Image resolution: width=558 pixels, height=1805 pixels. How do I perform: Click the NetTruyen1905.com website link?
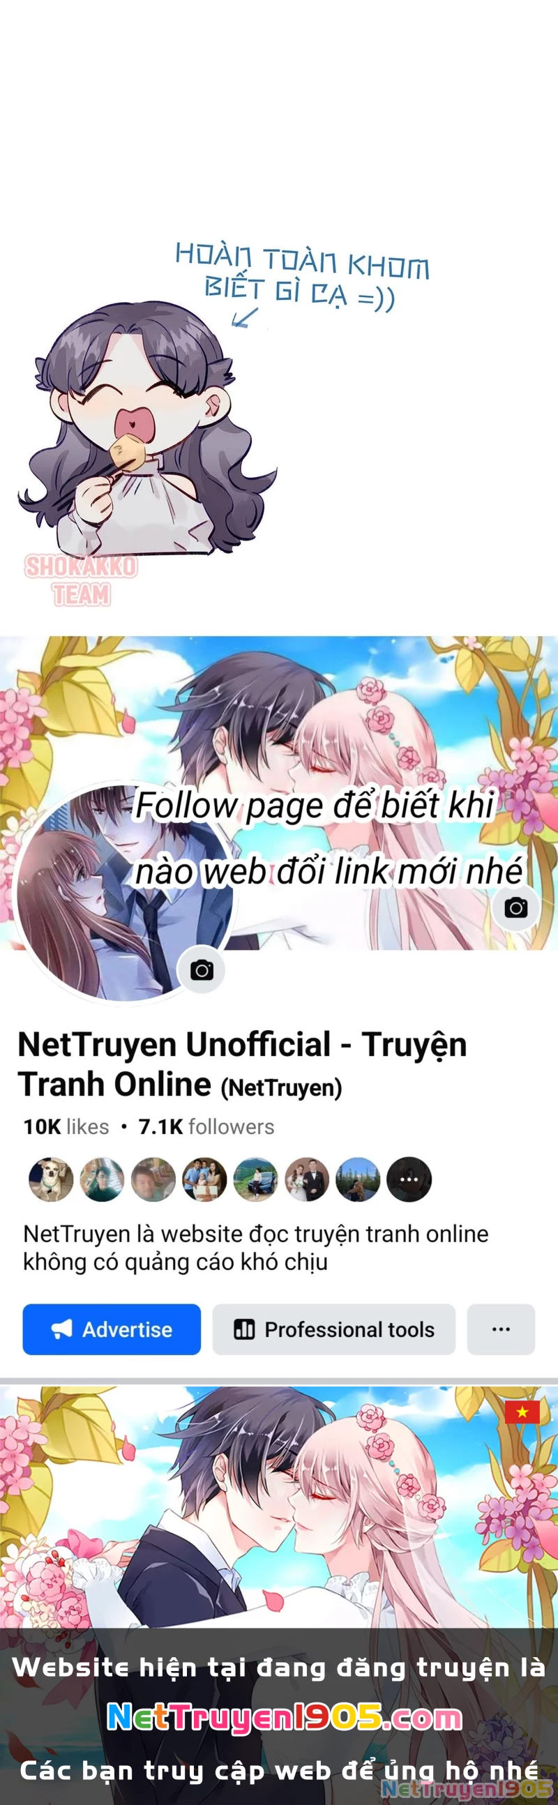click(x=284, y=1716)
